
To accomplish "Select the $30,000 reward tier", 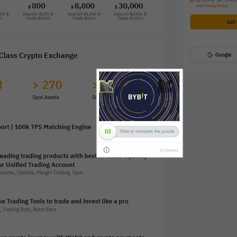I will (x=130, y=12).
